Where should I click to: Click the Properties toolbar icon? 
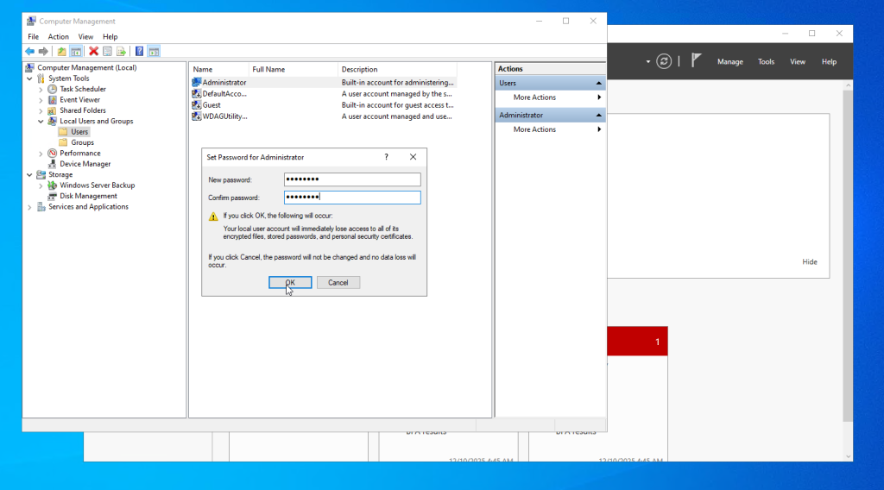pyautogui.click(x=107, y=51)
